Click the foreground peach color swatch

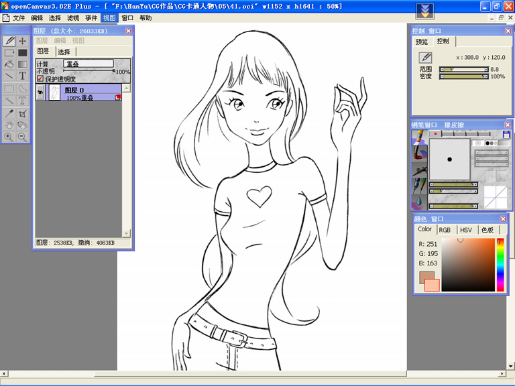coord(432,285)
